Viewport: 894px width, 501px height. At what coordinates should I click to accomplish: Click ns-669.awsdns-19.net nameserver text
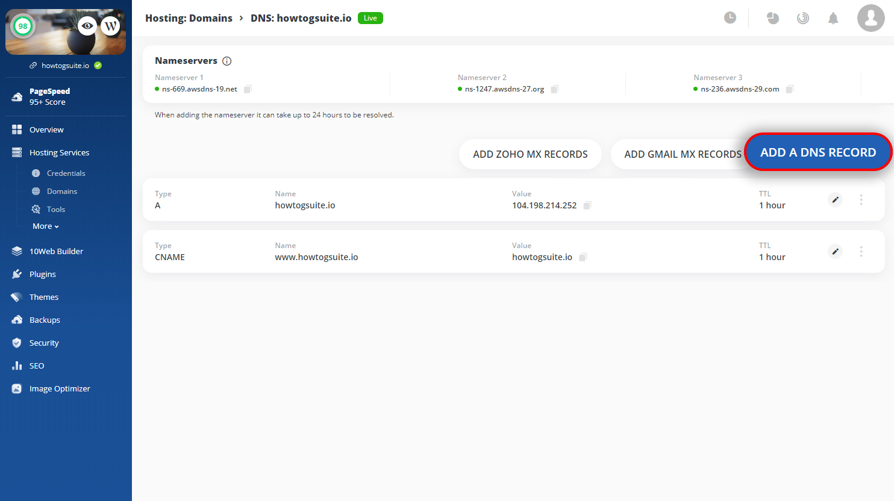[x=199, y=89]
